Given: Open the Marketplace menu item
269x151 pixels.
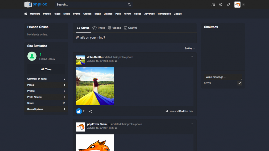Looking at the screenshot, I should (x=164, y=14).
